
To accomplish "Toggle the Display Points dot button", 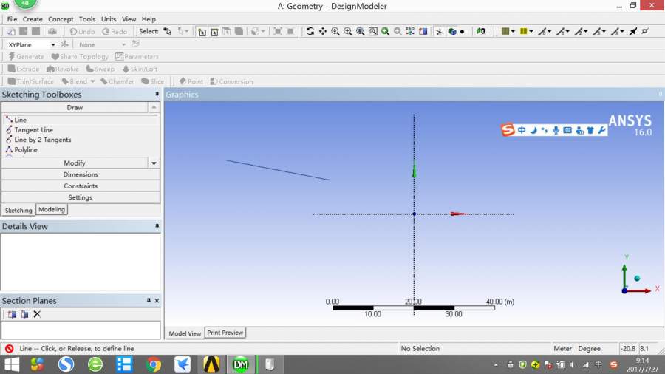I will 463,31.
